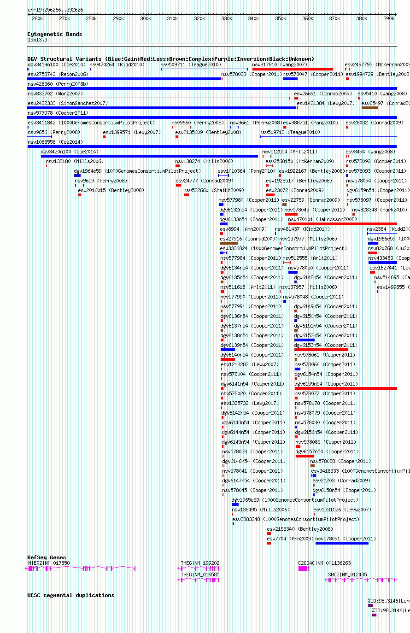Click the esv7704 (Ahn2009) red marker

click(269, 543)
